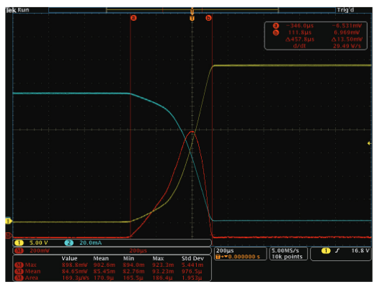Click the 923.3m maximum of the Max row
The width and height of the screenshot is (377, 287).
click(163, 265)
